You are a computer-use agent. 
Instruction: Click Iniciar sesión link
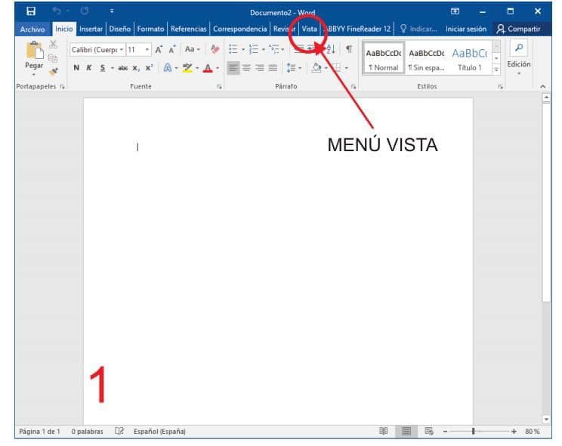[465, 29]
